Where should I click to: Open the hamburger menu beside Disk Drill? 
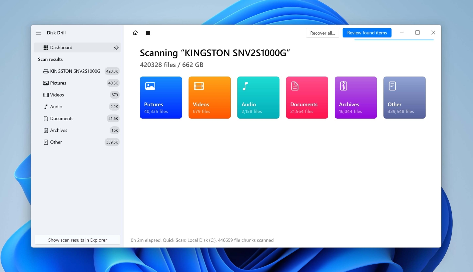[x=38, y=33]
